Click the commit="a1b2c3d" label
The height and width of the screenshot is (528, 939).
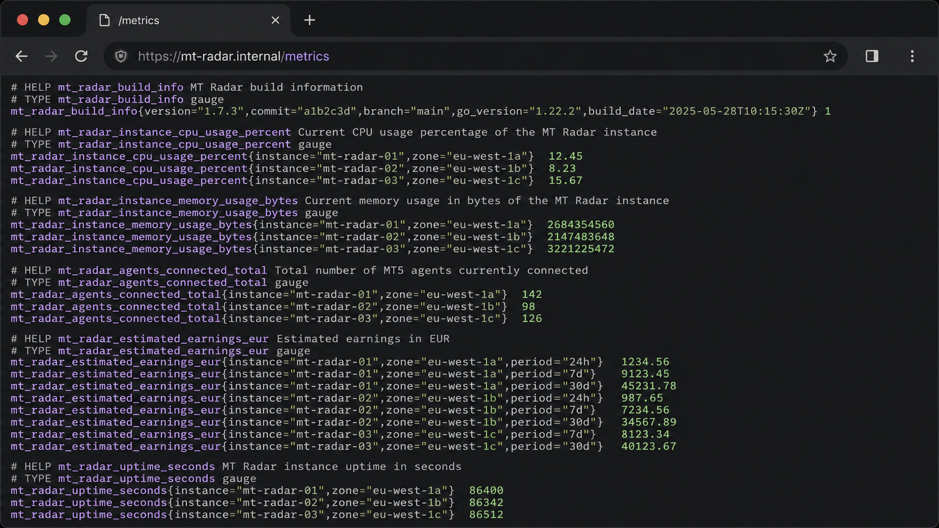[x=303, y=111]
